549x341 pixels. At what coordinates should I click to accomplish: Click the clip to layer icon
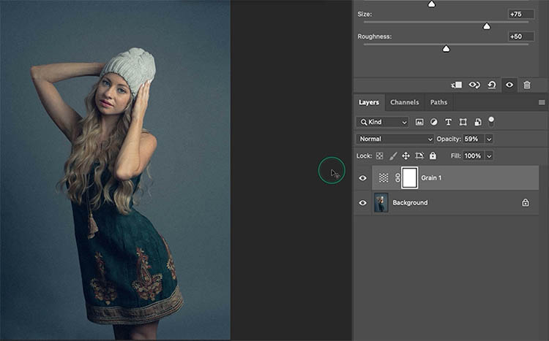click(x=457, y=85)
